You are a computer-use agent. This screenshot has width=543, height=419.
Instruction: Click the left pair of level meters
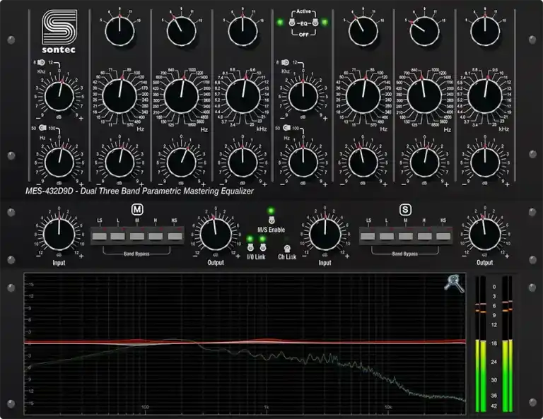tap(481, 343)
